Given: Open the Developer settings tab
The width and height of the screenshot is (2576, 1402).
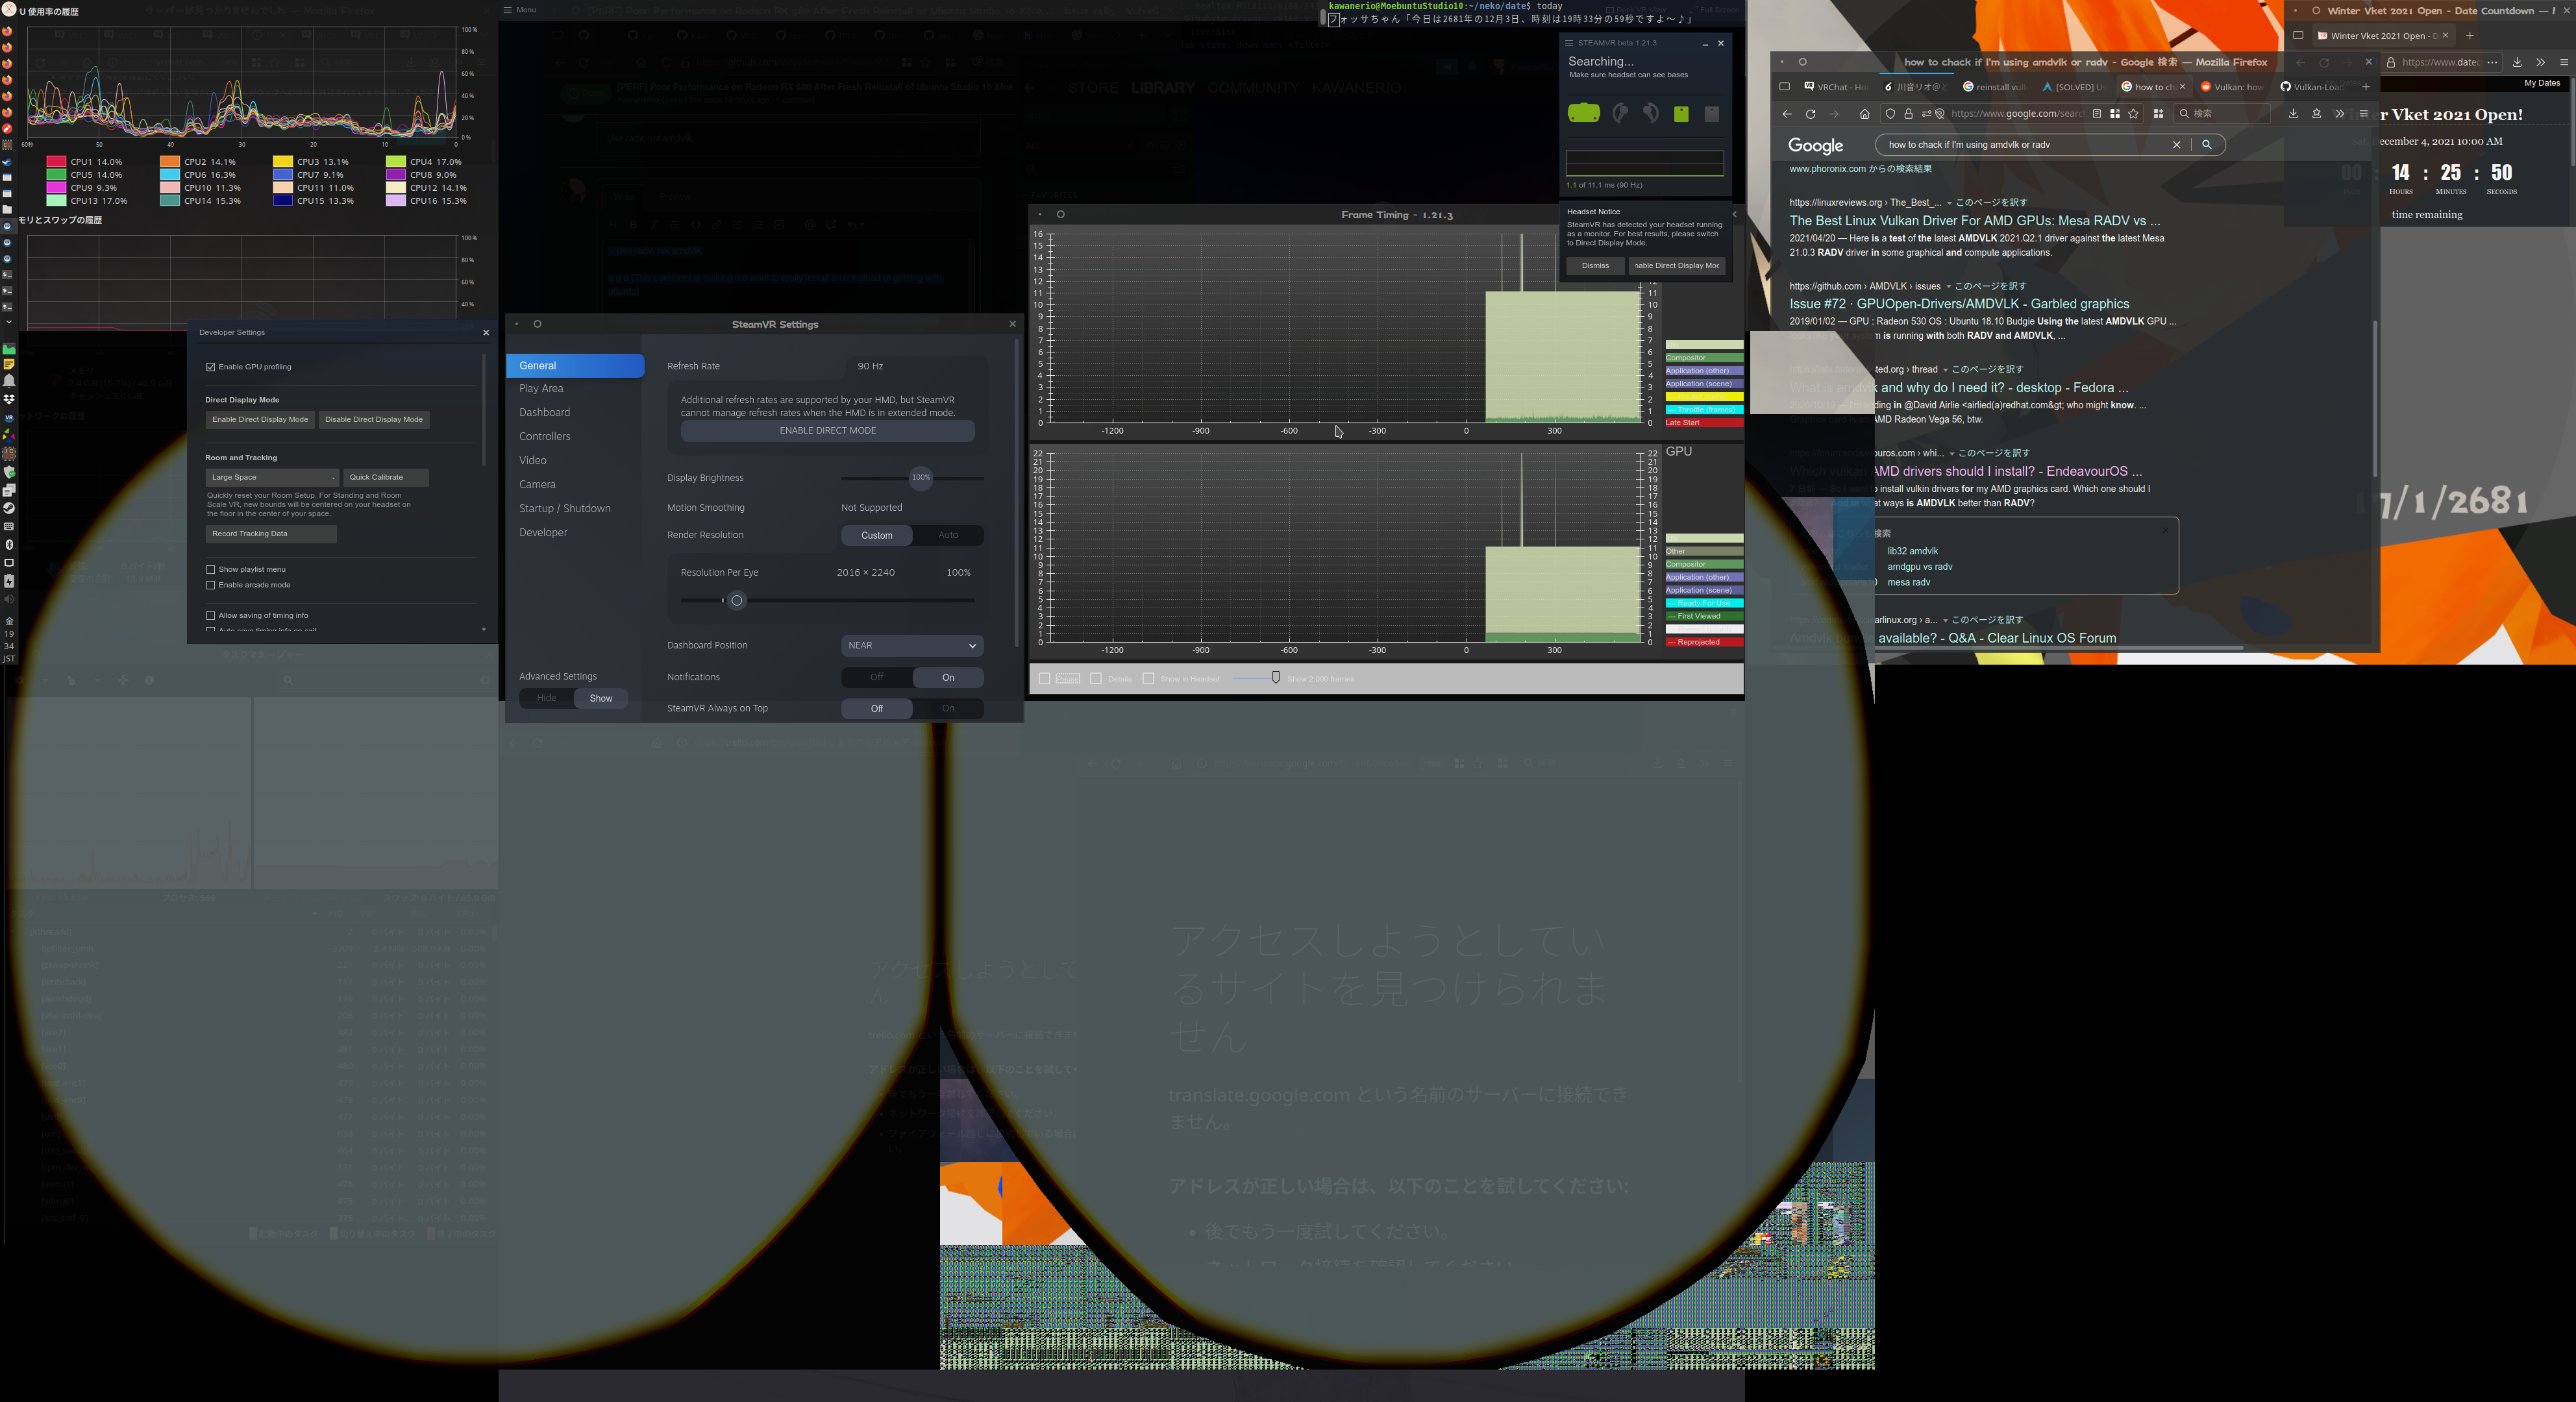Looking at the screenshot, I should [x=543, y=533].
